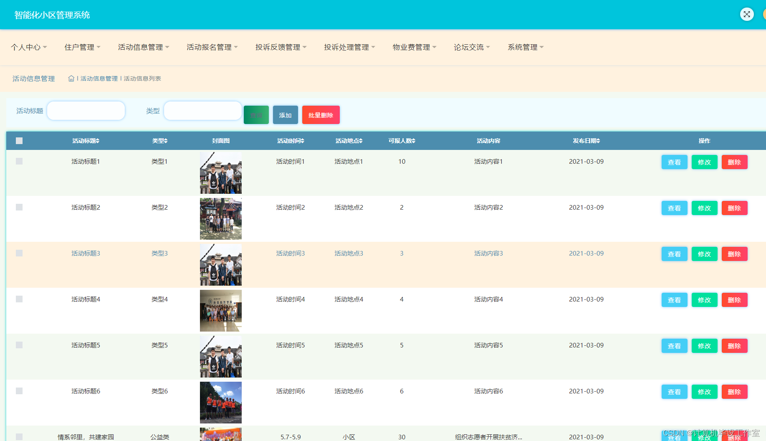Check the row for 情系邻里，共建家园
This screenshot has width=766, height=441.
pyautogui.click(x=19, y=437)
